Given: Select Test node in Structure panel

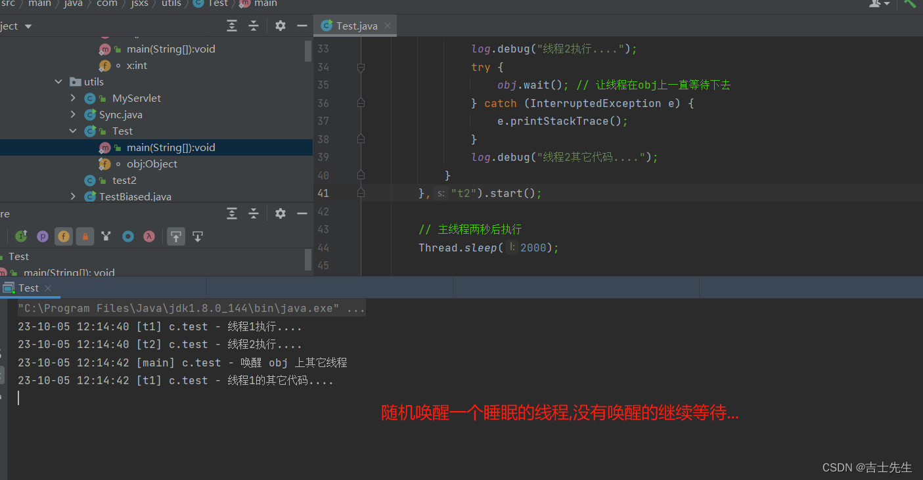Looking at the screenshot, I should click(18, 257).
